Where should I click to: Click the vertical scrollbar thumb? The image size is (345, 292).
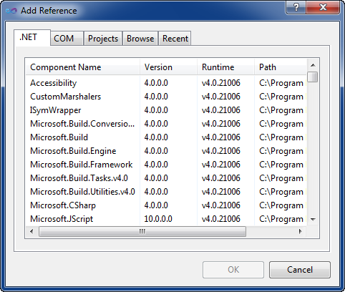313,77
